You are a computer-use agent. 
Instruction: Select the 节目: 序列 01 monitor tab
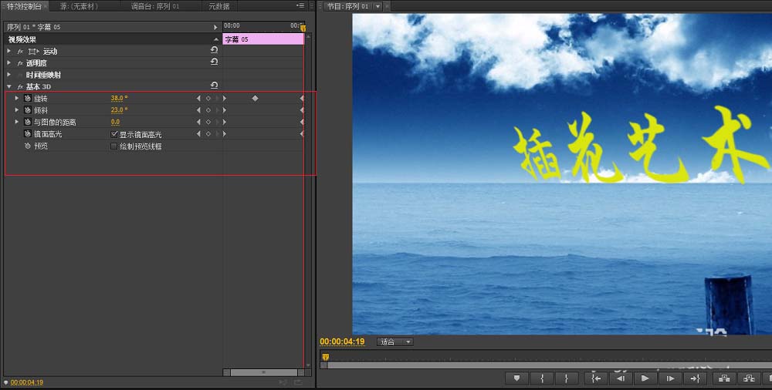[347, 6]
